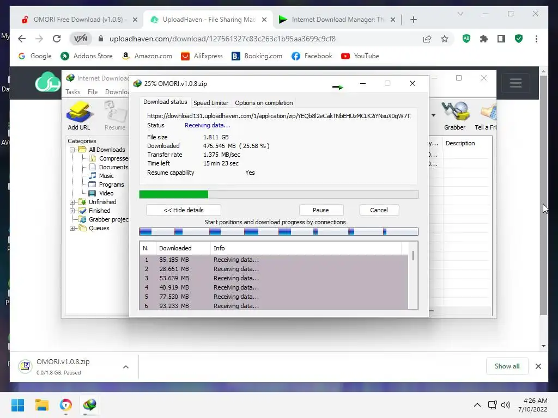Open the Amazon.com bookmark
The width and height of the screenshot is (558, 418).
[147, 56]
